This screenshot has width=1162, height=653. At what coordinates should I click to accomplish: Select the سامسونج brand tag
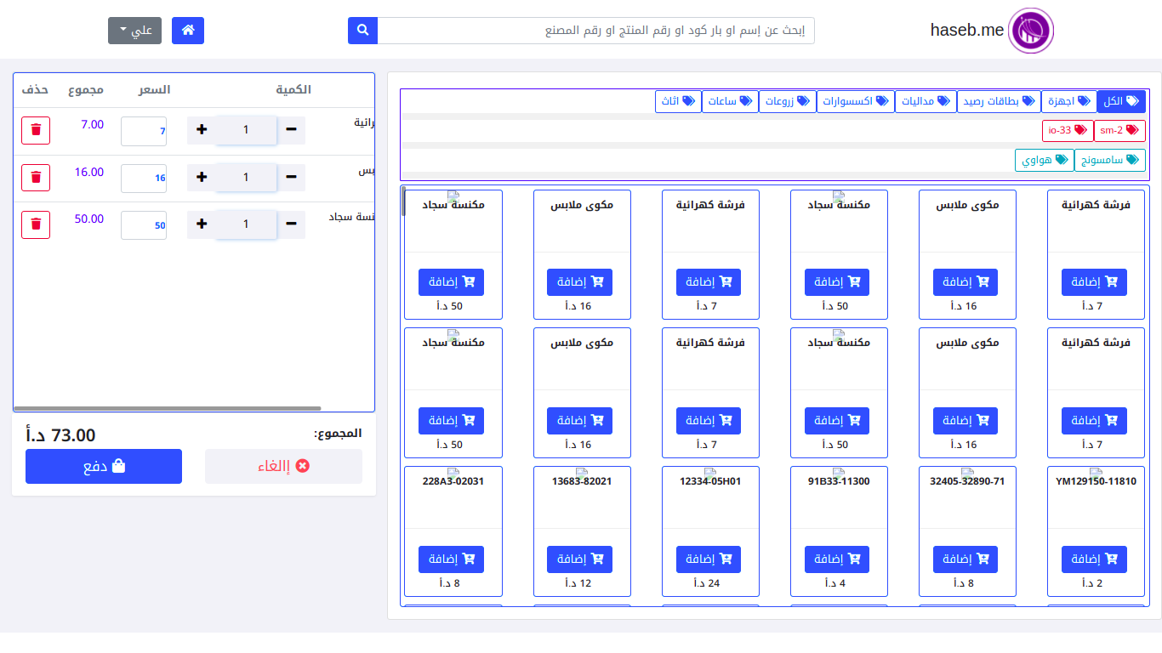[x=1109, y=160]
